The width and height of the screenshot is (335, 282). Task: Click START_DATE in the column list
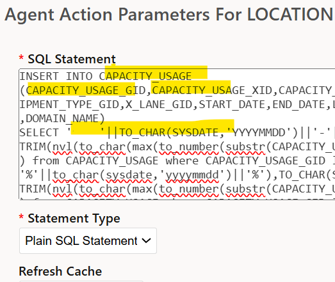[233, 104]
